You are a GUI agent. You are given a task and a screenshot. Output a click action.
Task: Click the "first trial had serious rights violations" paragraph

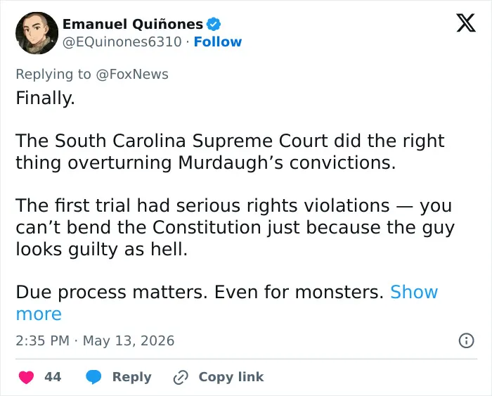(235, 227)
